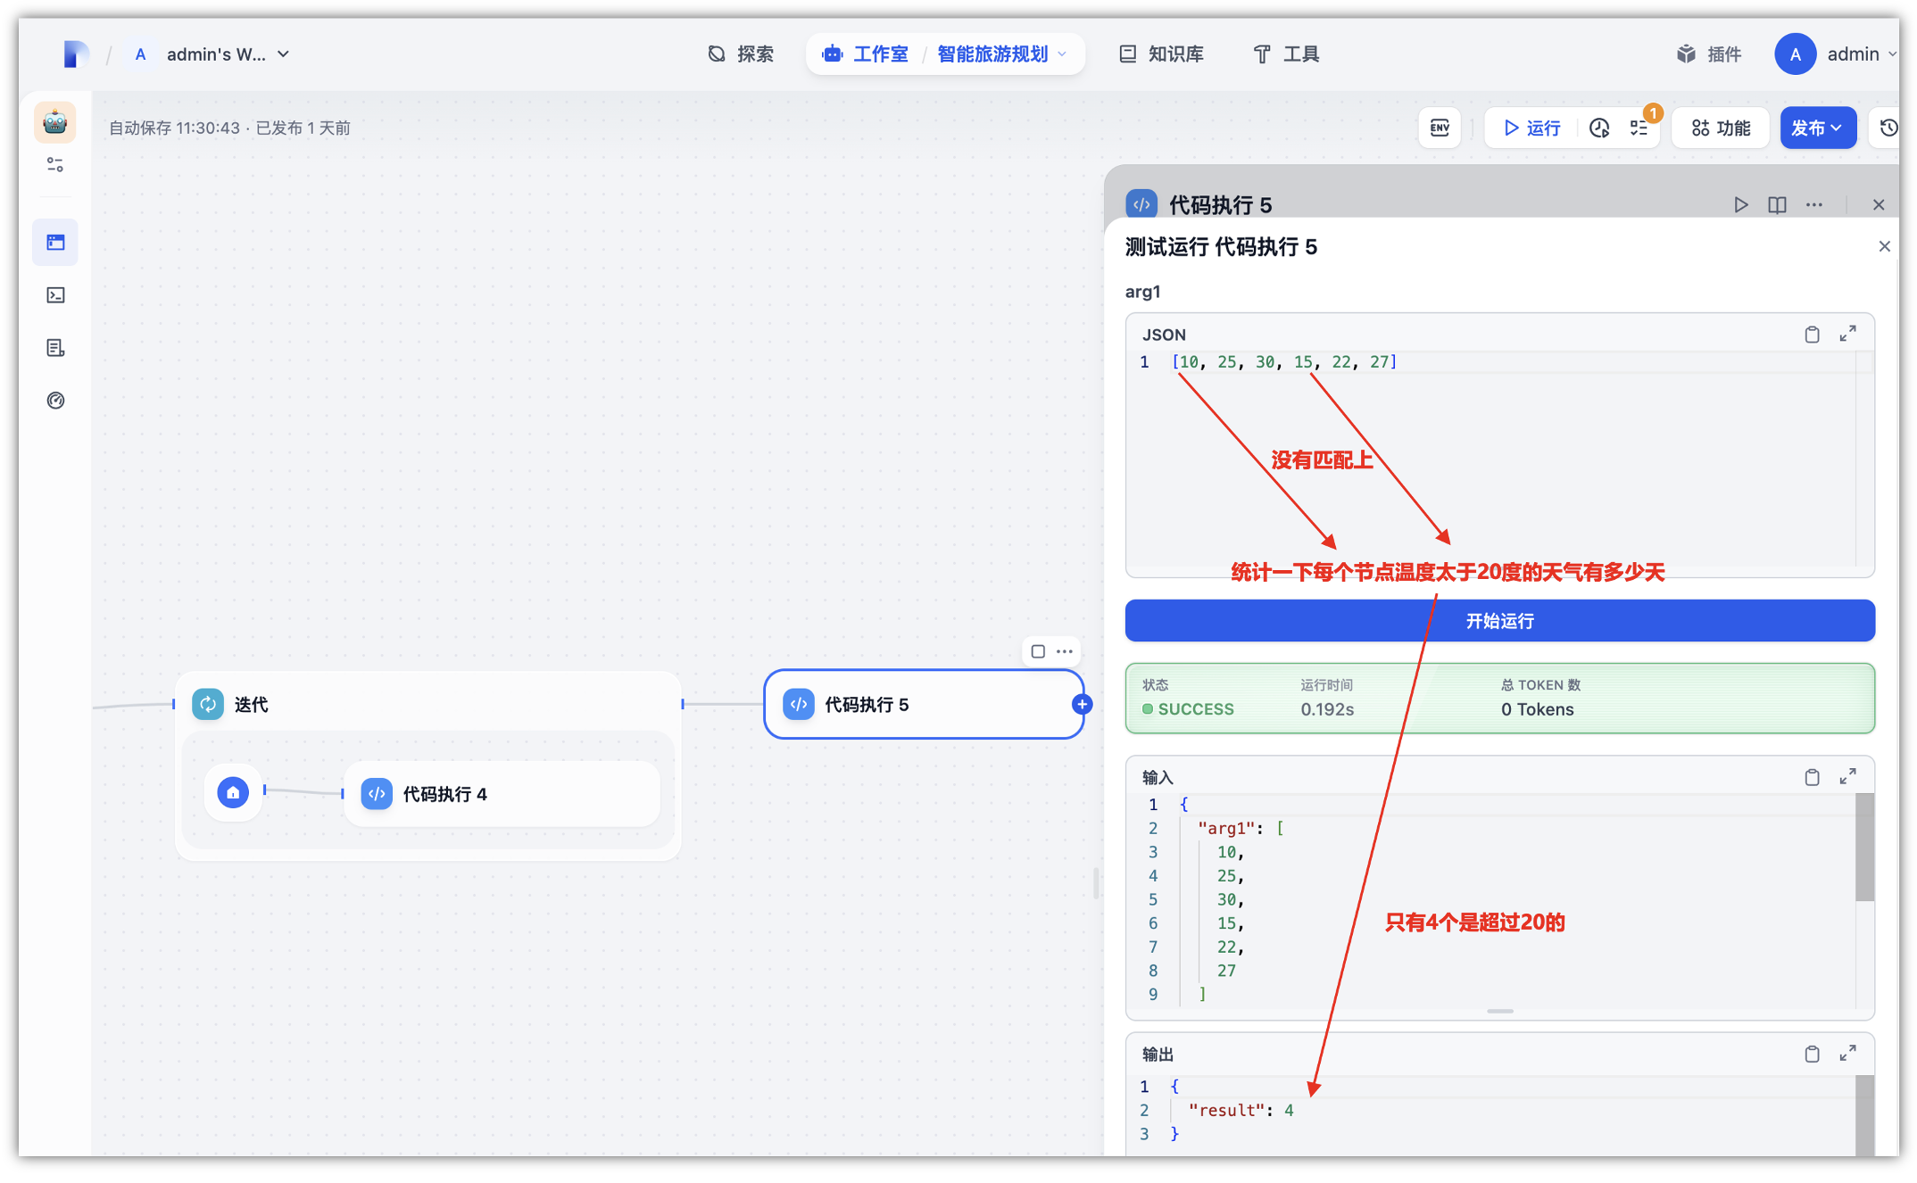The width and height of the screenshot is (1917, 1183).
Task: Open the monitoring gauge sidebar icon
Action: [x=55, y=401]
